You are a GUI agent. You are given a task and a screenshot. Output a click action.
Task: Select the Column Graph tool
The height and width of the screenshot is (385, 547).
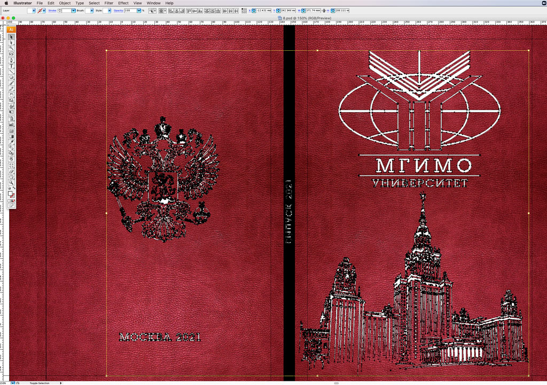pyautogui.click(x=11, y=125)
